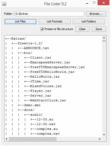Click the Folder path input field

49,14
